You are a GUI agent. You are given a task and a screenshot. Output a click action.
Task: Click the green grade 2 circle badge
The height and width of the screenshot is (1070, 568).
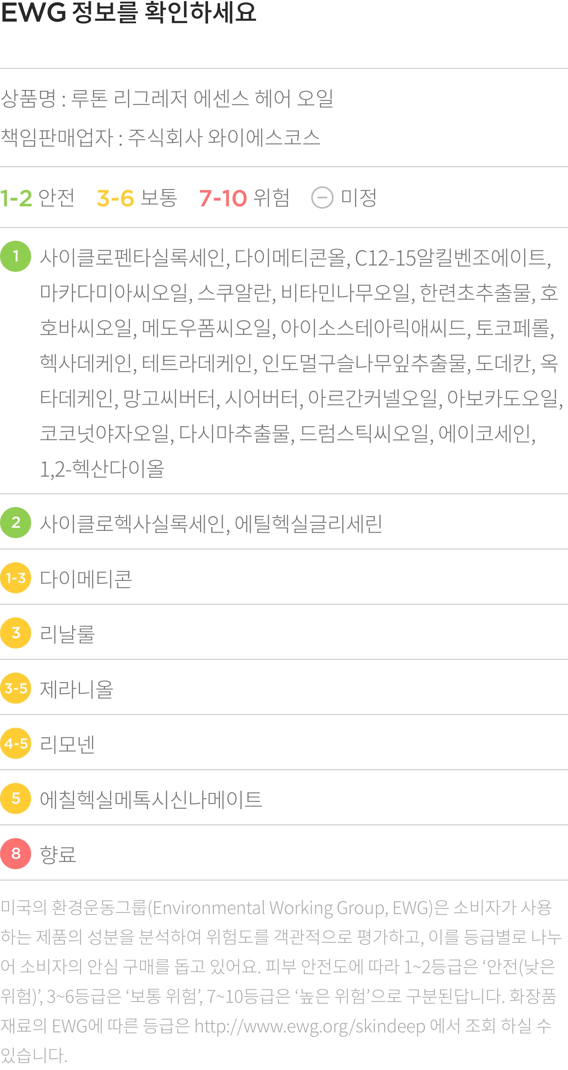pos(15,523)
